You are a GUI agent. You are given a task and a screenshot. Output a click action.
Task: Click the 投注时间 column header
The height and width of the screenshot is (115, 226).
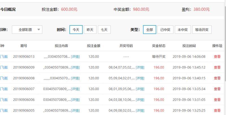click(x=189, y=46)
